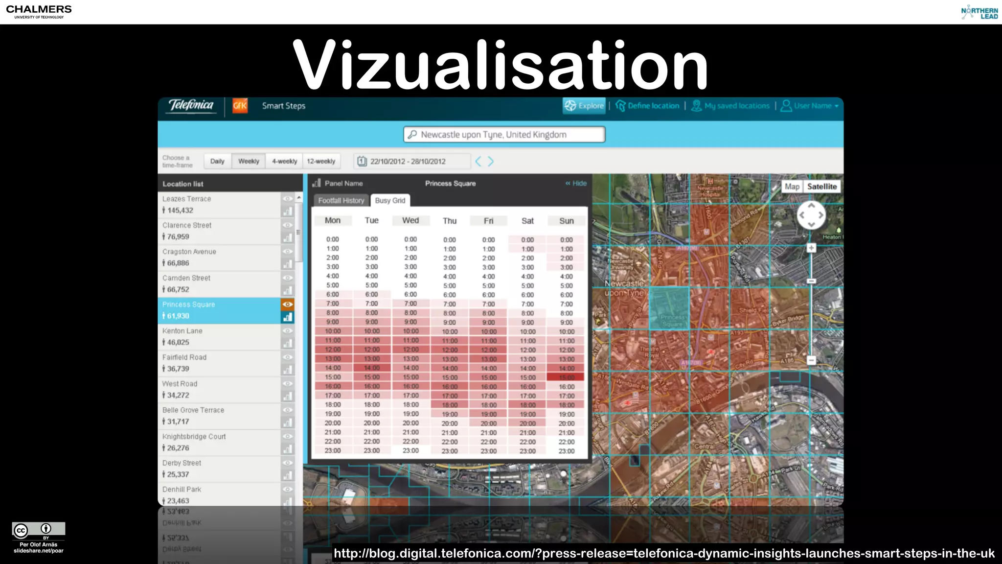
Task: Switch map to Satellite view
Action: (x=821, y=187)
